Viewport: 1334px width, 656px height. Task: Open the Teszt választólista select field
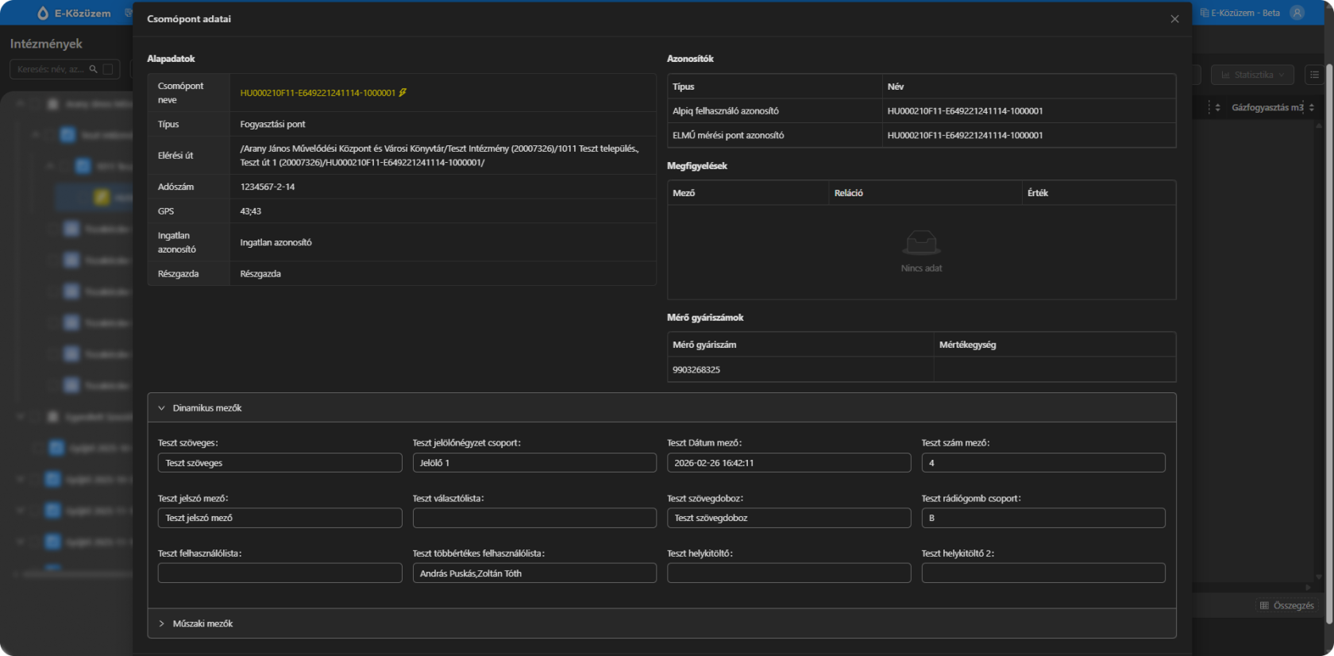534,519
